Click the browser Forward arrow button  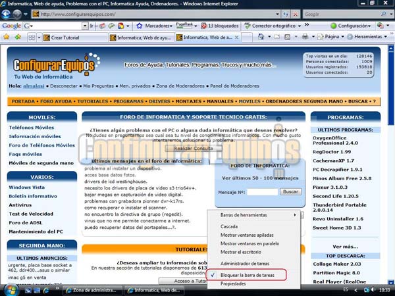[17, 14]
